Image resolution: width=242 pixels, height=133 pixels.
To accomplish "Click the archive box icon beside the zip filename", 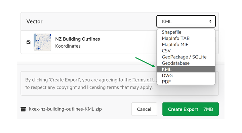I will (23, 109).
